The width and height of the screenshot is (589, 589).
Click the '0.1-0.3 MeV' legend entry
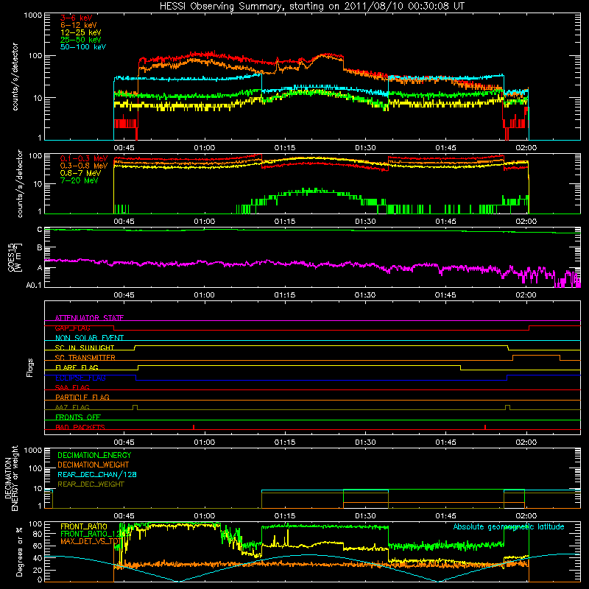coord(84,158)
